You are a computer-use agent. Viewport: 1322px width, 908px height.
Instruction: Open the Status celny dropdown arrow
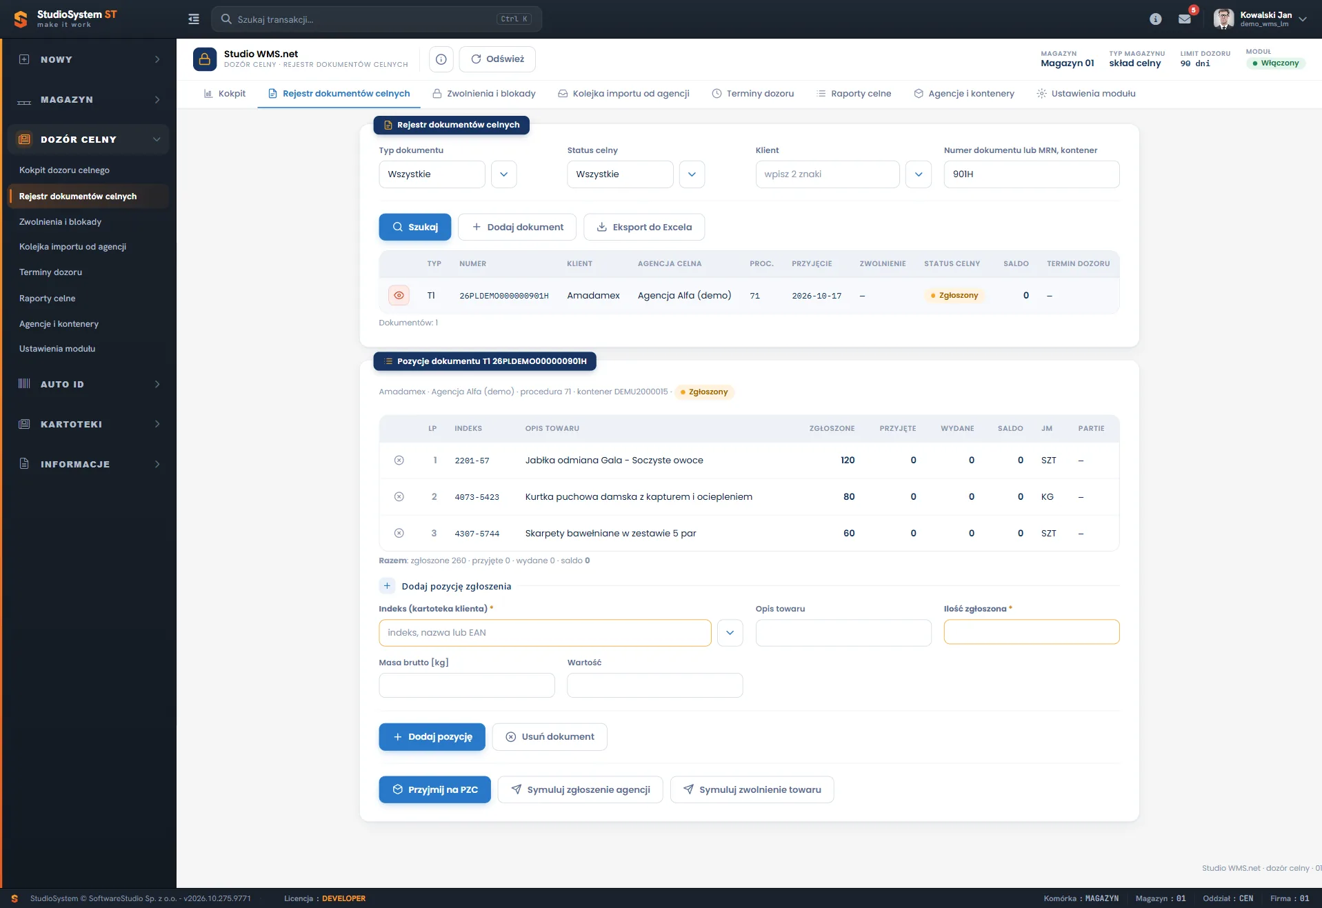pyautogui.click(x=692, y=174)
